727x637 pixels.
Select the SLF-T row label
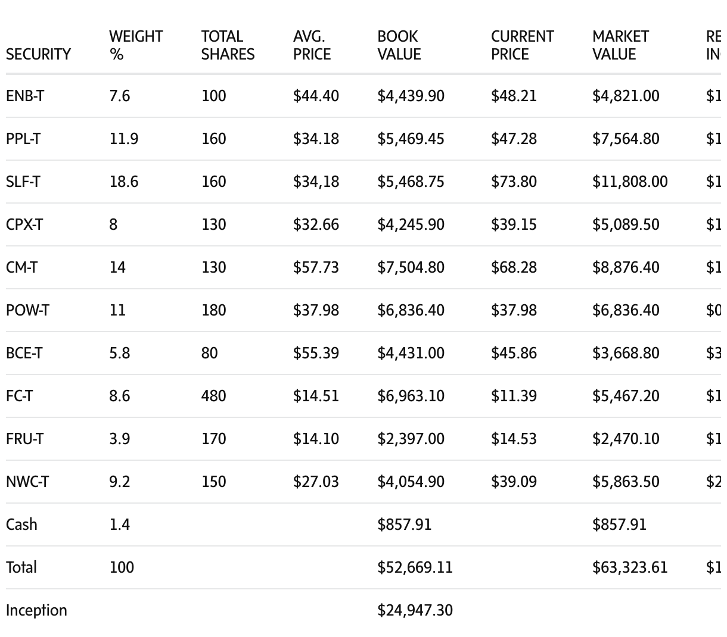(x=23, y=182)
